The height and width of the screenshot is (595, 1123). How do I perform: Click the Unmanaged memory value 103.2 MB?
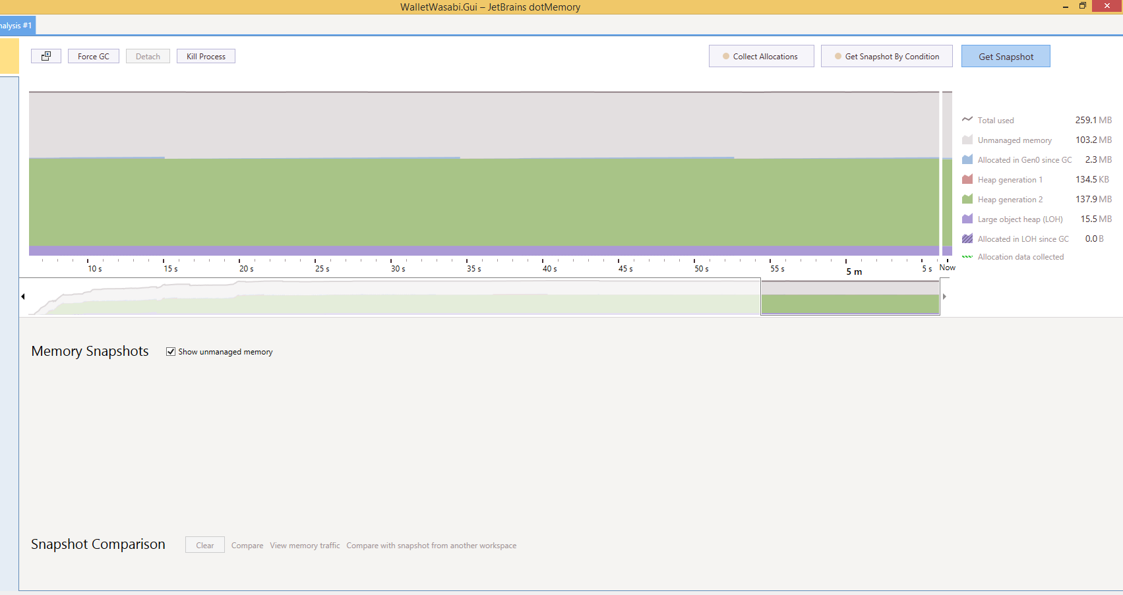[1093, 140]
